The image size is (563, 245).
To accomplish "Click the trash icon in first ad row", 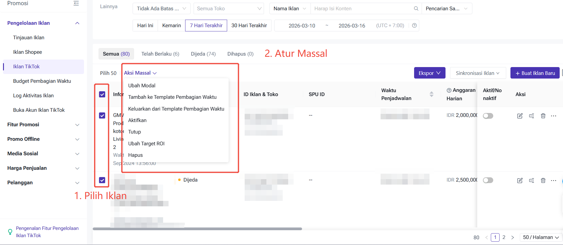I will 543,116.
